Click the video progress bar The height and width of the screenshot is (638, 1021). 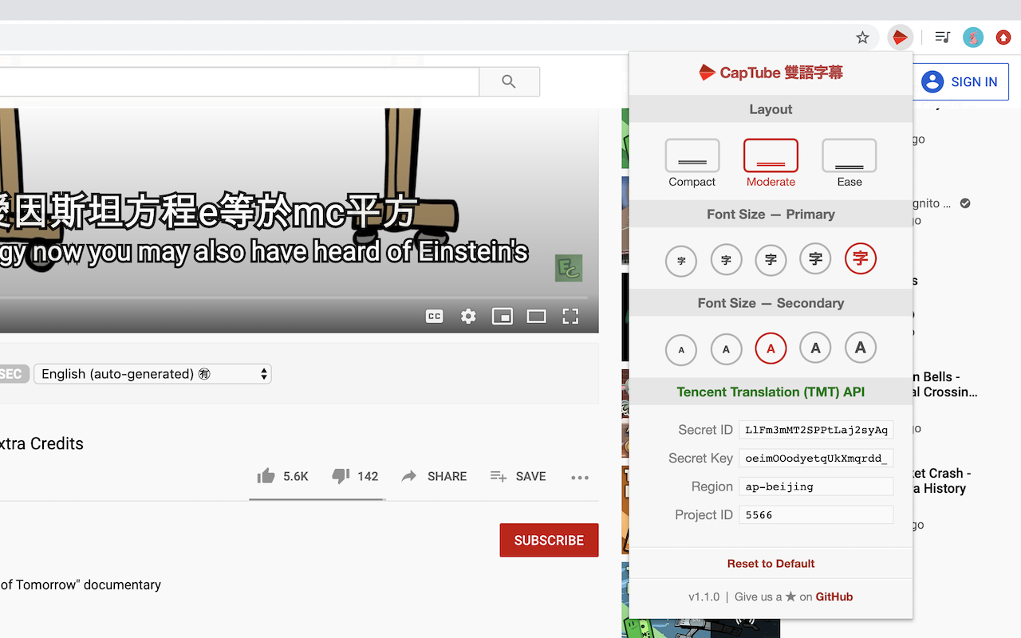(295, 297)
